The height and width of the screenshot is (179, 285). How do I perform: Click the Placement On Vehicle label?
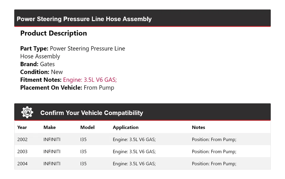point(51,88)
